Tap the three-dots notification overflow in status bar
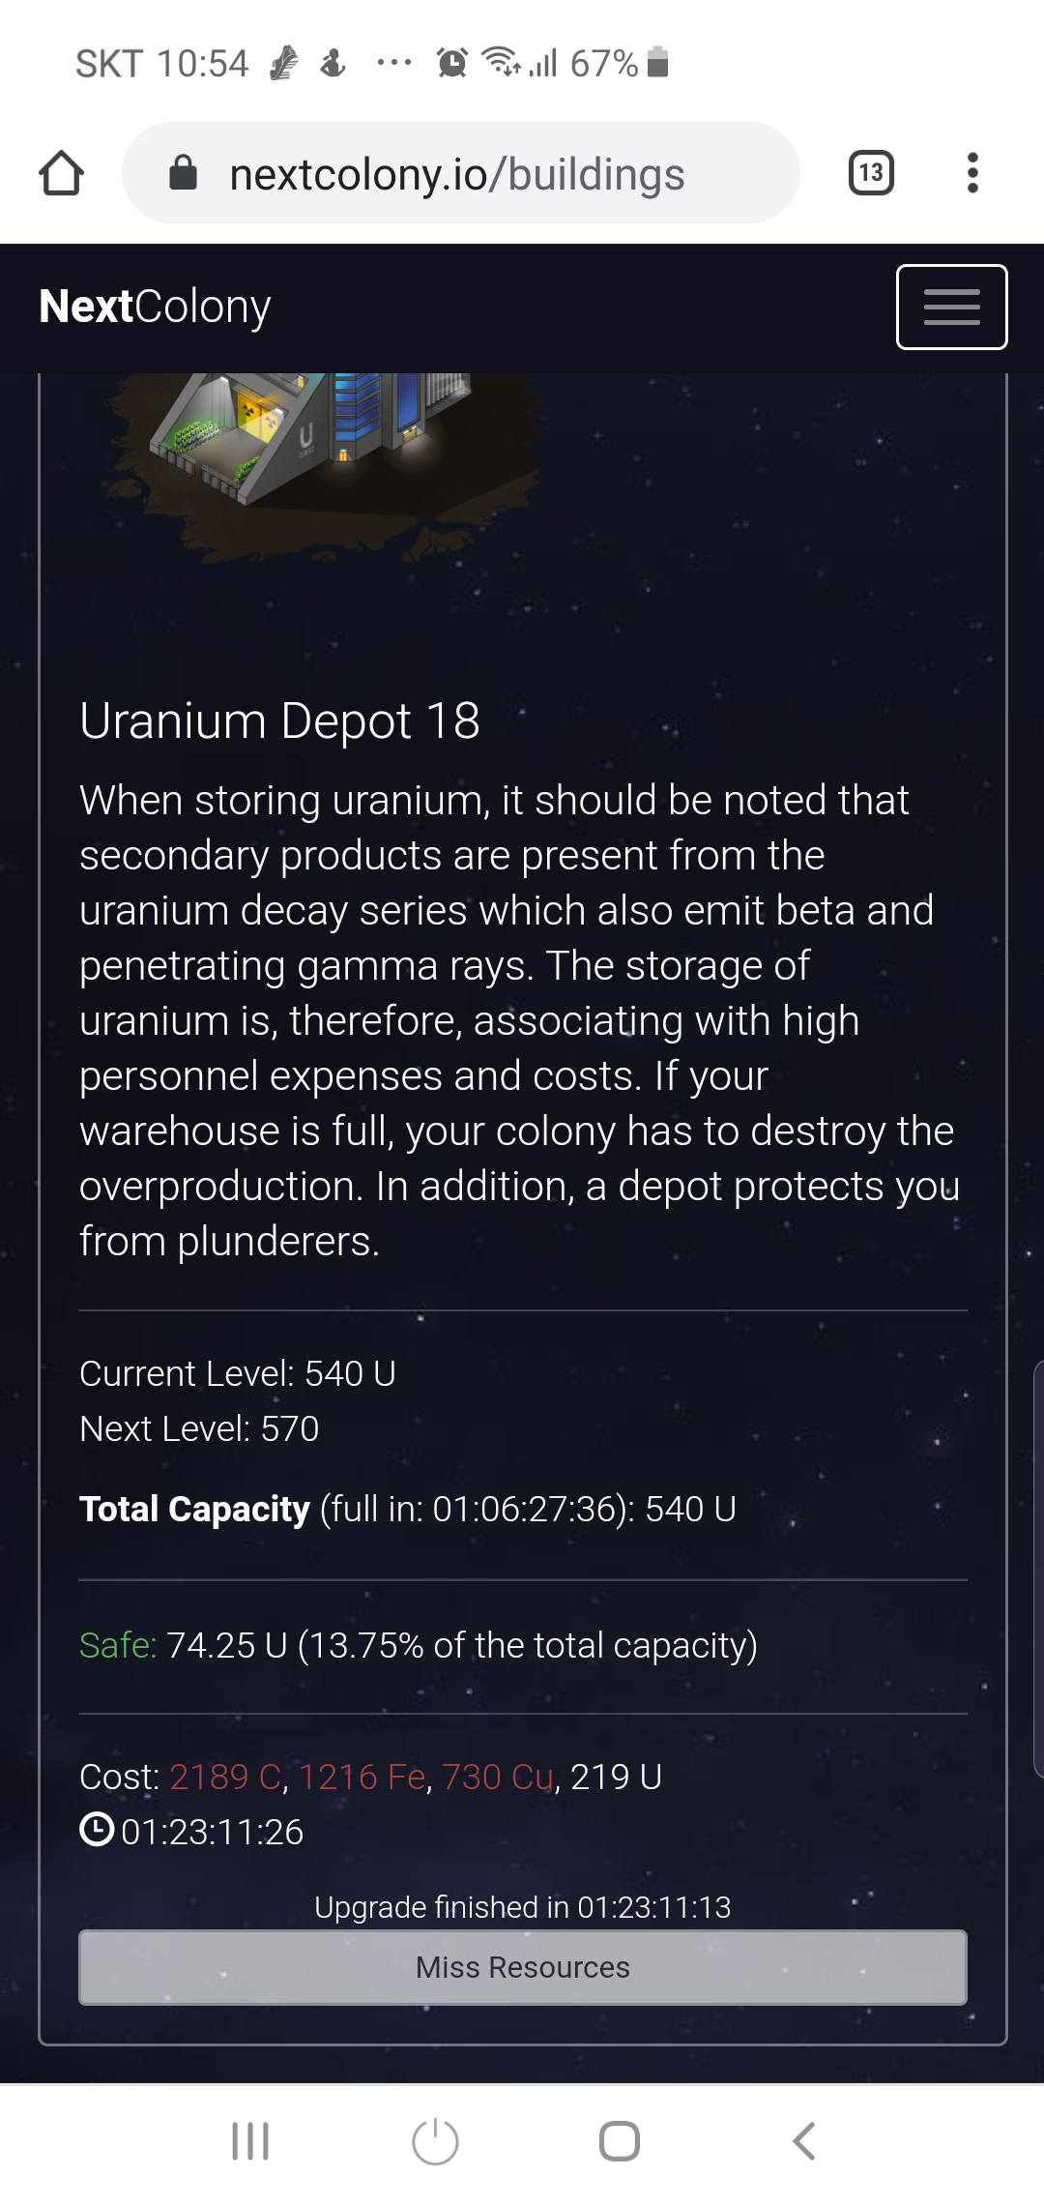1044x2205 pixels. click(393, 64)
